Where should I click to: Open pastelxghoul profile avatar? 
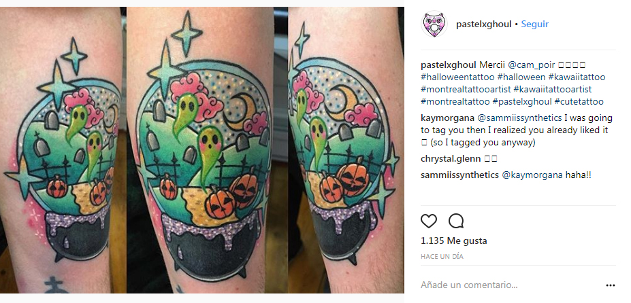pos(434,24)
